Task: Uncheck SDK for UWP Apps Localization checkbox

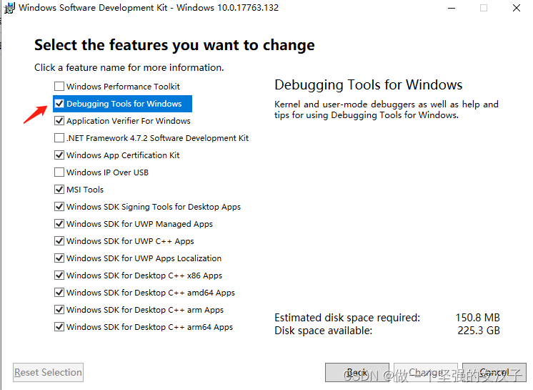Action: coord(59,258)
